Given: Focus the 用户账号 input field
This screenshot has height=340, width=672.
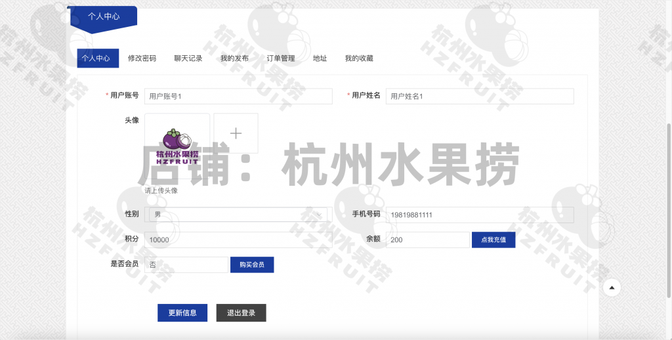Looking at the screenshot, I should (x=238, y=96).
